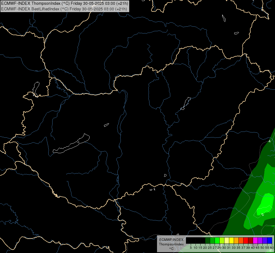Click the magenta 40-45 legend swatch

click(x=255, y=240)
